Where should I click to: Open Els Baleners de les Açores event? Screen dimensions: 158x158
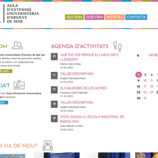pyautogui.click(x=83, y=88)
